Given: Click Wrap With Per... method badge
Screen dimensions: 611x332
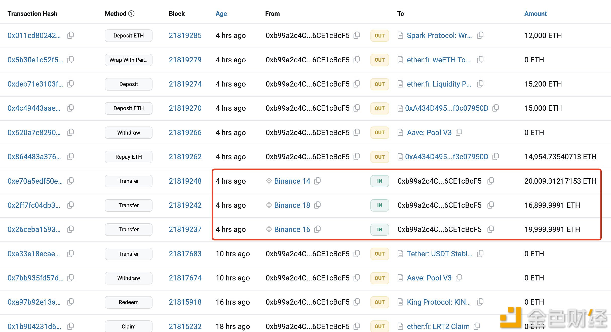Looking at the screenshot, I should (129, 60).
